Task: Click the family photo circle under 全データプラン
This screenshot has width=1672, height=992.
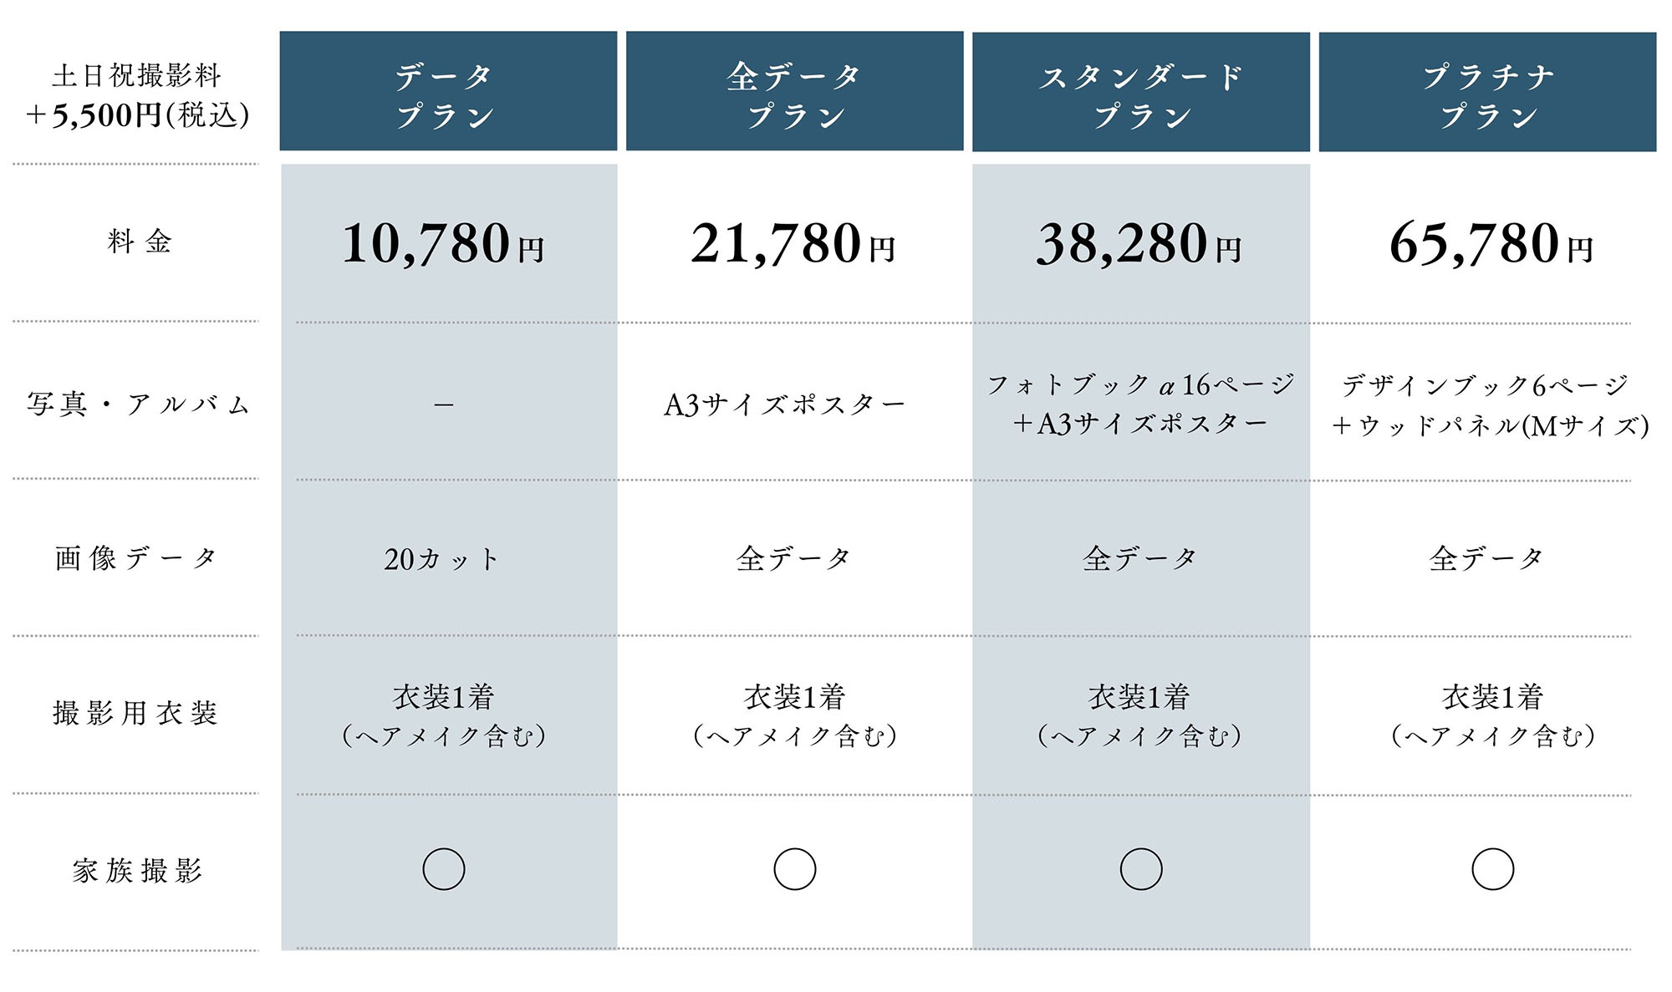Action: click(x=794, y=869)
